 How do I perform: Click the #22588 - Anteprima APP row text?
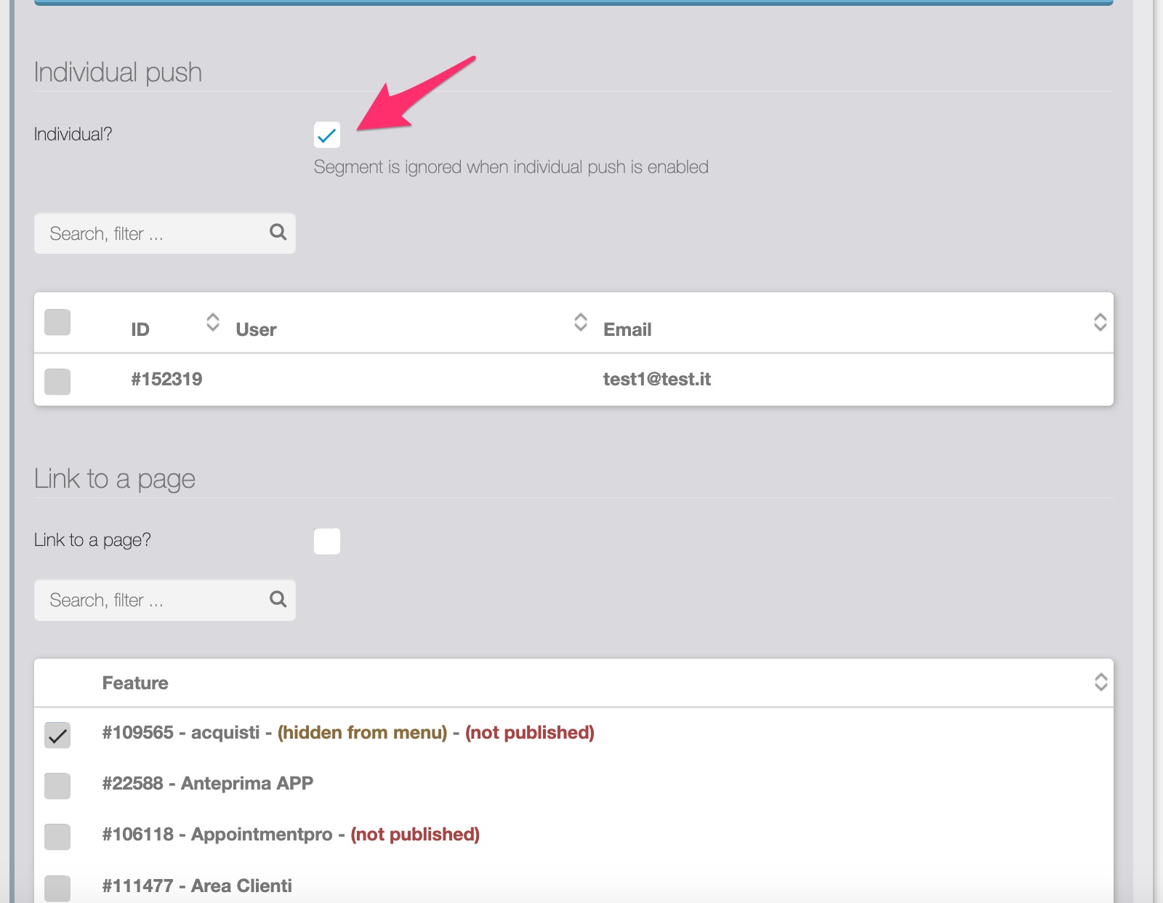pos(208,784)
